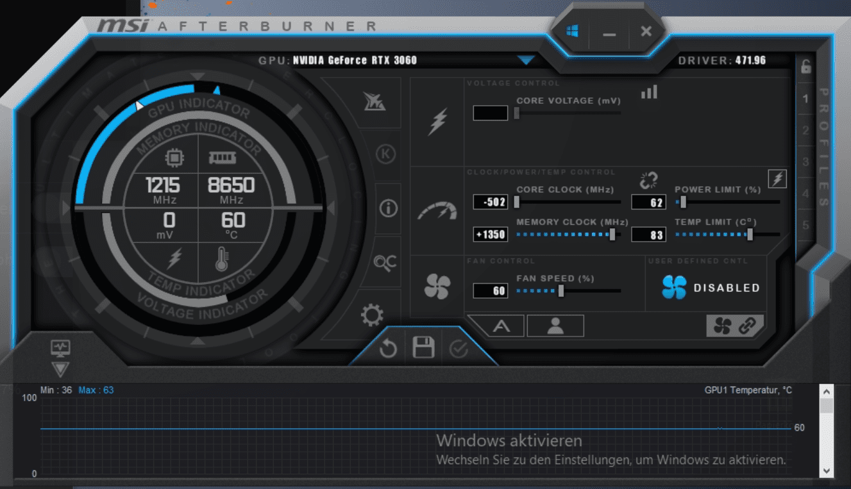Click the temp limit field showing 83
This screenshot has width=851, height=489.
648,235
